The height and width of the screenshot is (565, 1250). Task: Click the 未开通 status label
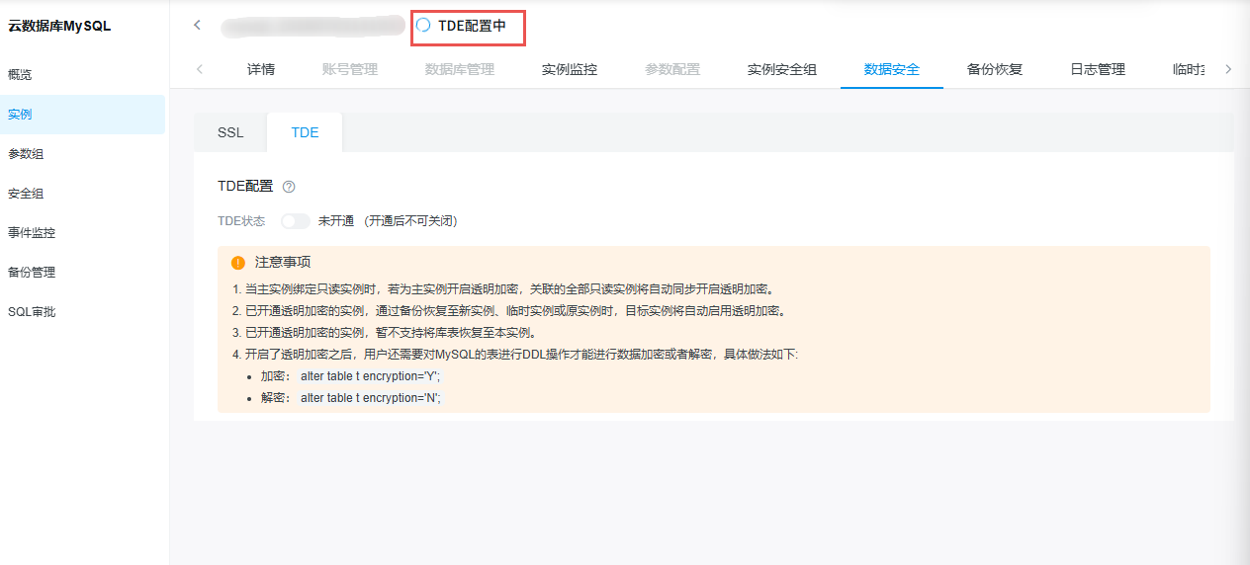tap(335, 221)
